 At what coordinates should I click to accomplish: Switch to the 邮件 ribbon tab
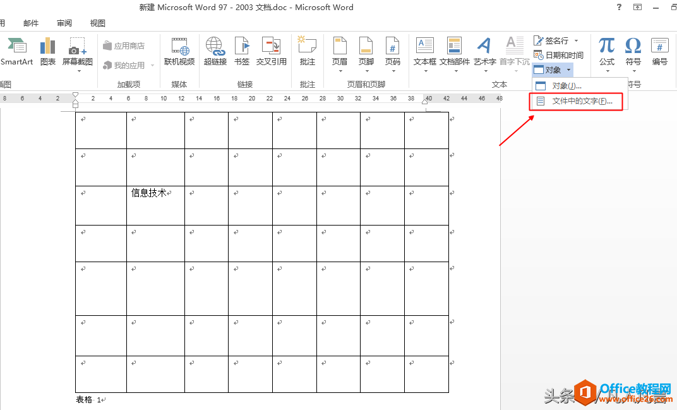tap(31, 23)
